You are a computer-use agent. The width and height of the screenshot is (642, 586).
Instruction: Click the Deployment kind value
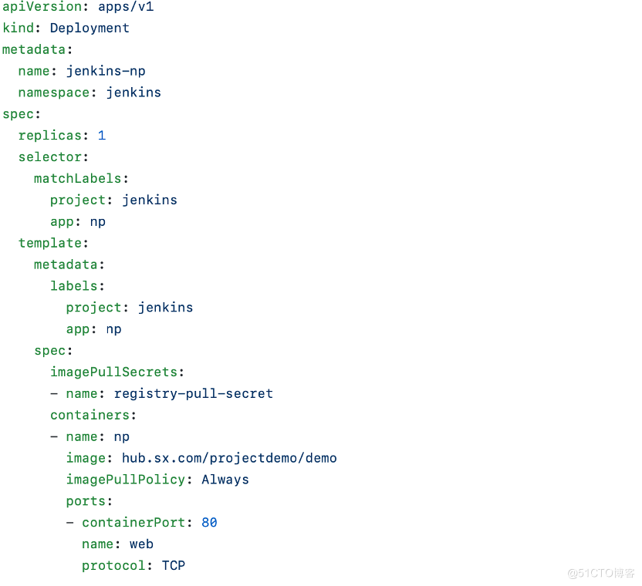pos(90,28)
